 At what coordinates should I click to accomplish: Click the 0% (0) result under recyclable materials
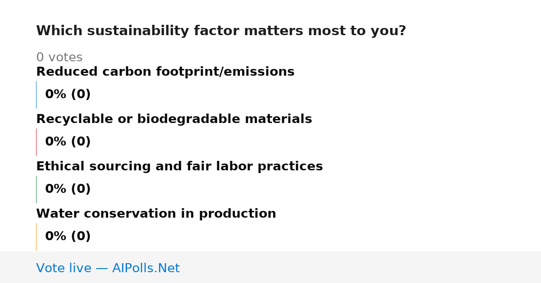pos(68,142)
